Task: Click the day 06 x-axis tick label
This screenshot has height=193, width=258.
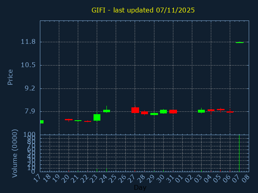Action: (227, 179)
